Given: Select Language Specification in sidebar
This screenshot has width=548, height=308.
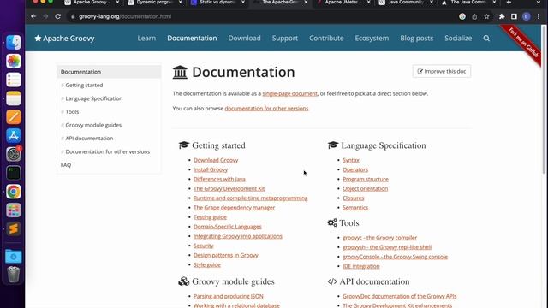Looking at the screenshot, I should (x=94, y=98).
